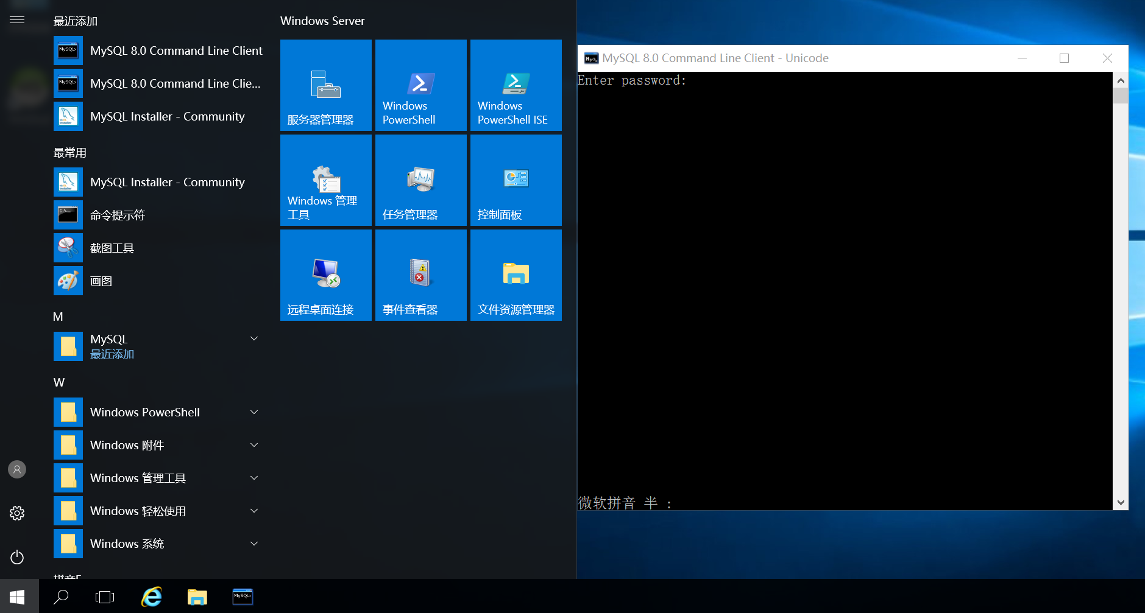Launch 截图工具 snipping tool
1145x613 pixels.
tap(158, 248)
